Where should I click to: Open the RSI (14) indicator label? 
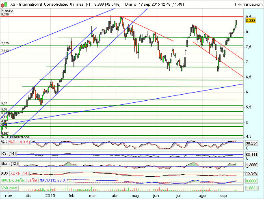tap(9, 154)
